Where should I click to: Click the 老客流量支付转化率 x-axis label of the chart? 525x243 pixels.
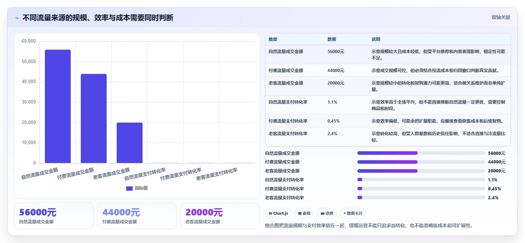(217, 174)
